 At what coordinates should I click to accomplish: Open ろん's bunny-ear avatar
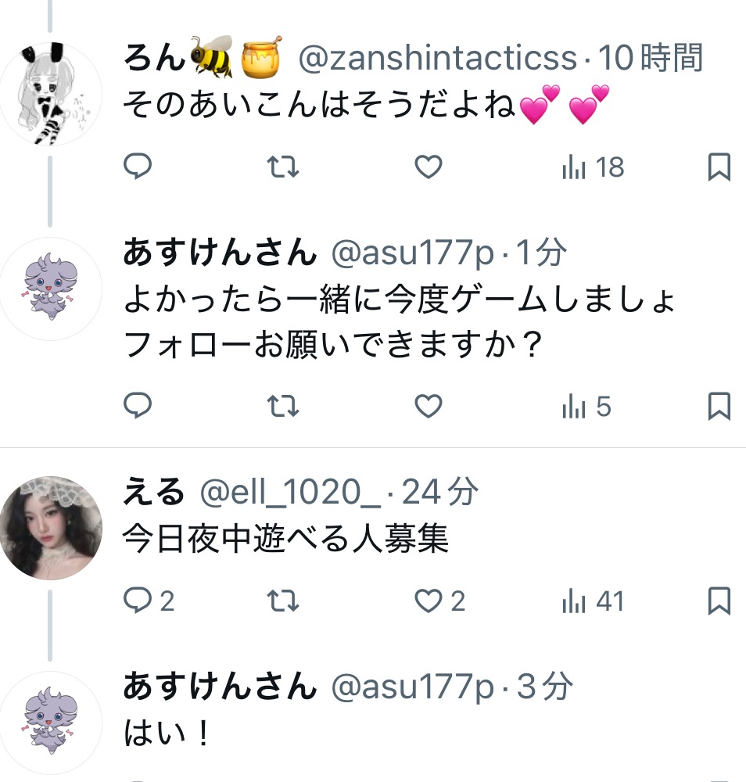tap(50, 94)
